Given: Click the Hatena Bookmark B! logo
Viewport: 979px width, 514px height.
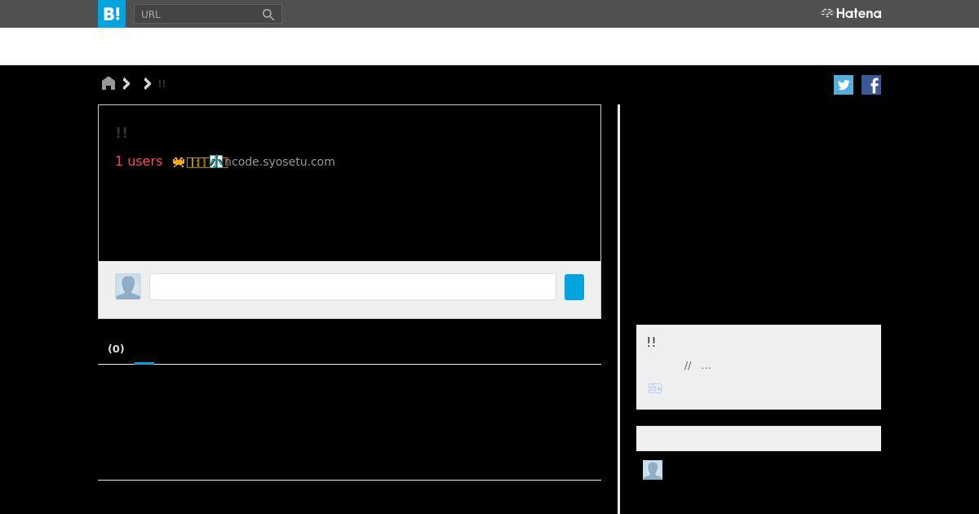Looking at the screenshot, I should pyautogui.click(x=112, y=14).
